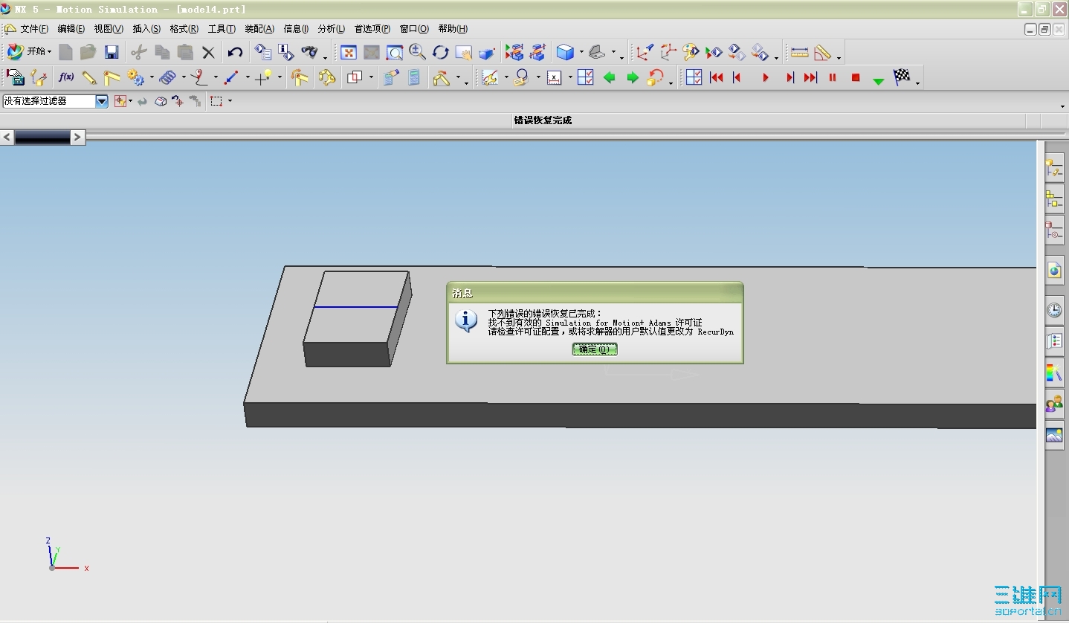The height and width of the screenshot is (623, 1069).
Task: Click the checkered Finish flag icon
Action: click(x=902, y=77)
